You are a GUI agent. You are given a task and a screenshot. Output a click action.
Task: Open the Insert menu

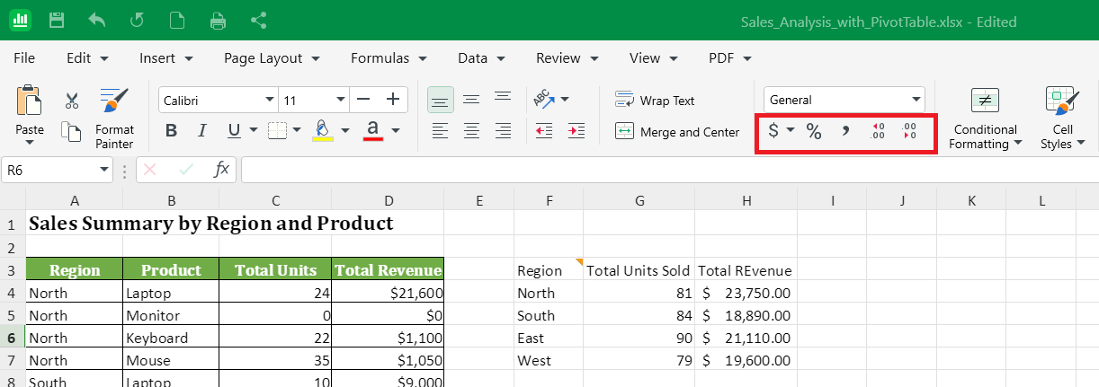166,57
